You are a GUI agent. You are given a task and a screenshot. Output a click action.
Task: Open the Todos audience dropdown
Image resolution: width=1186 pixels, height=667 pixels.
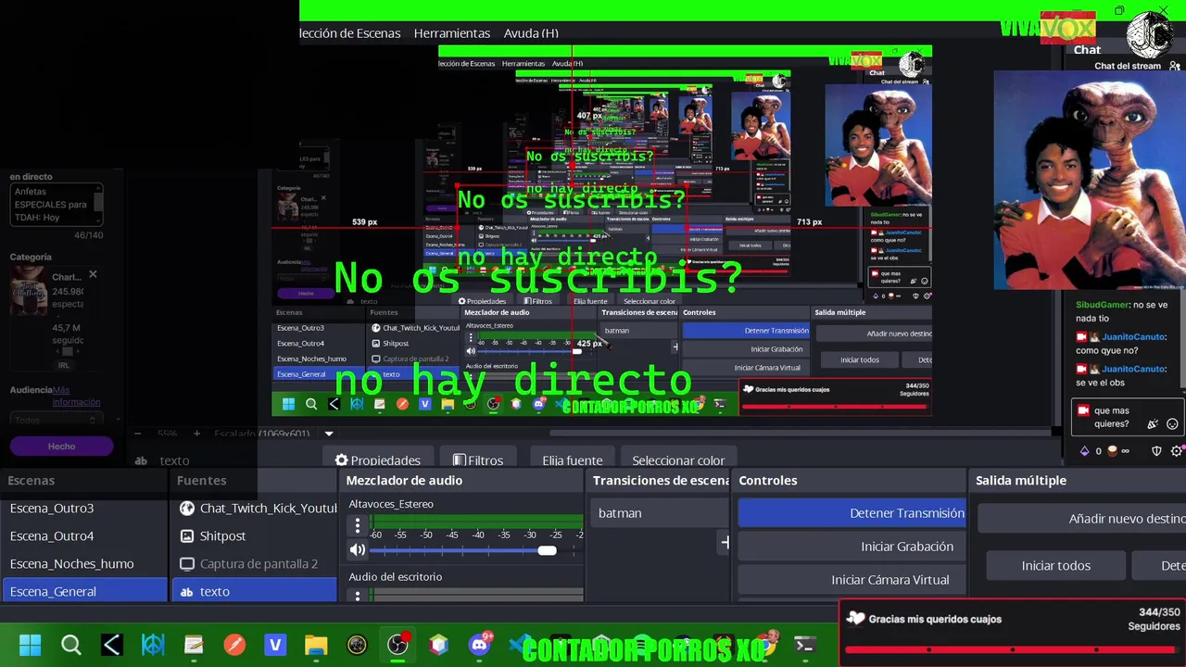55,420
